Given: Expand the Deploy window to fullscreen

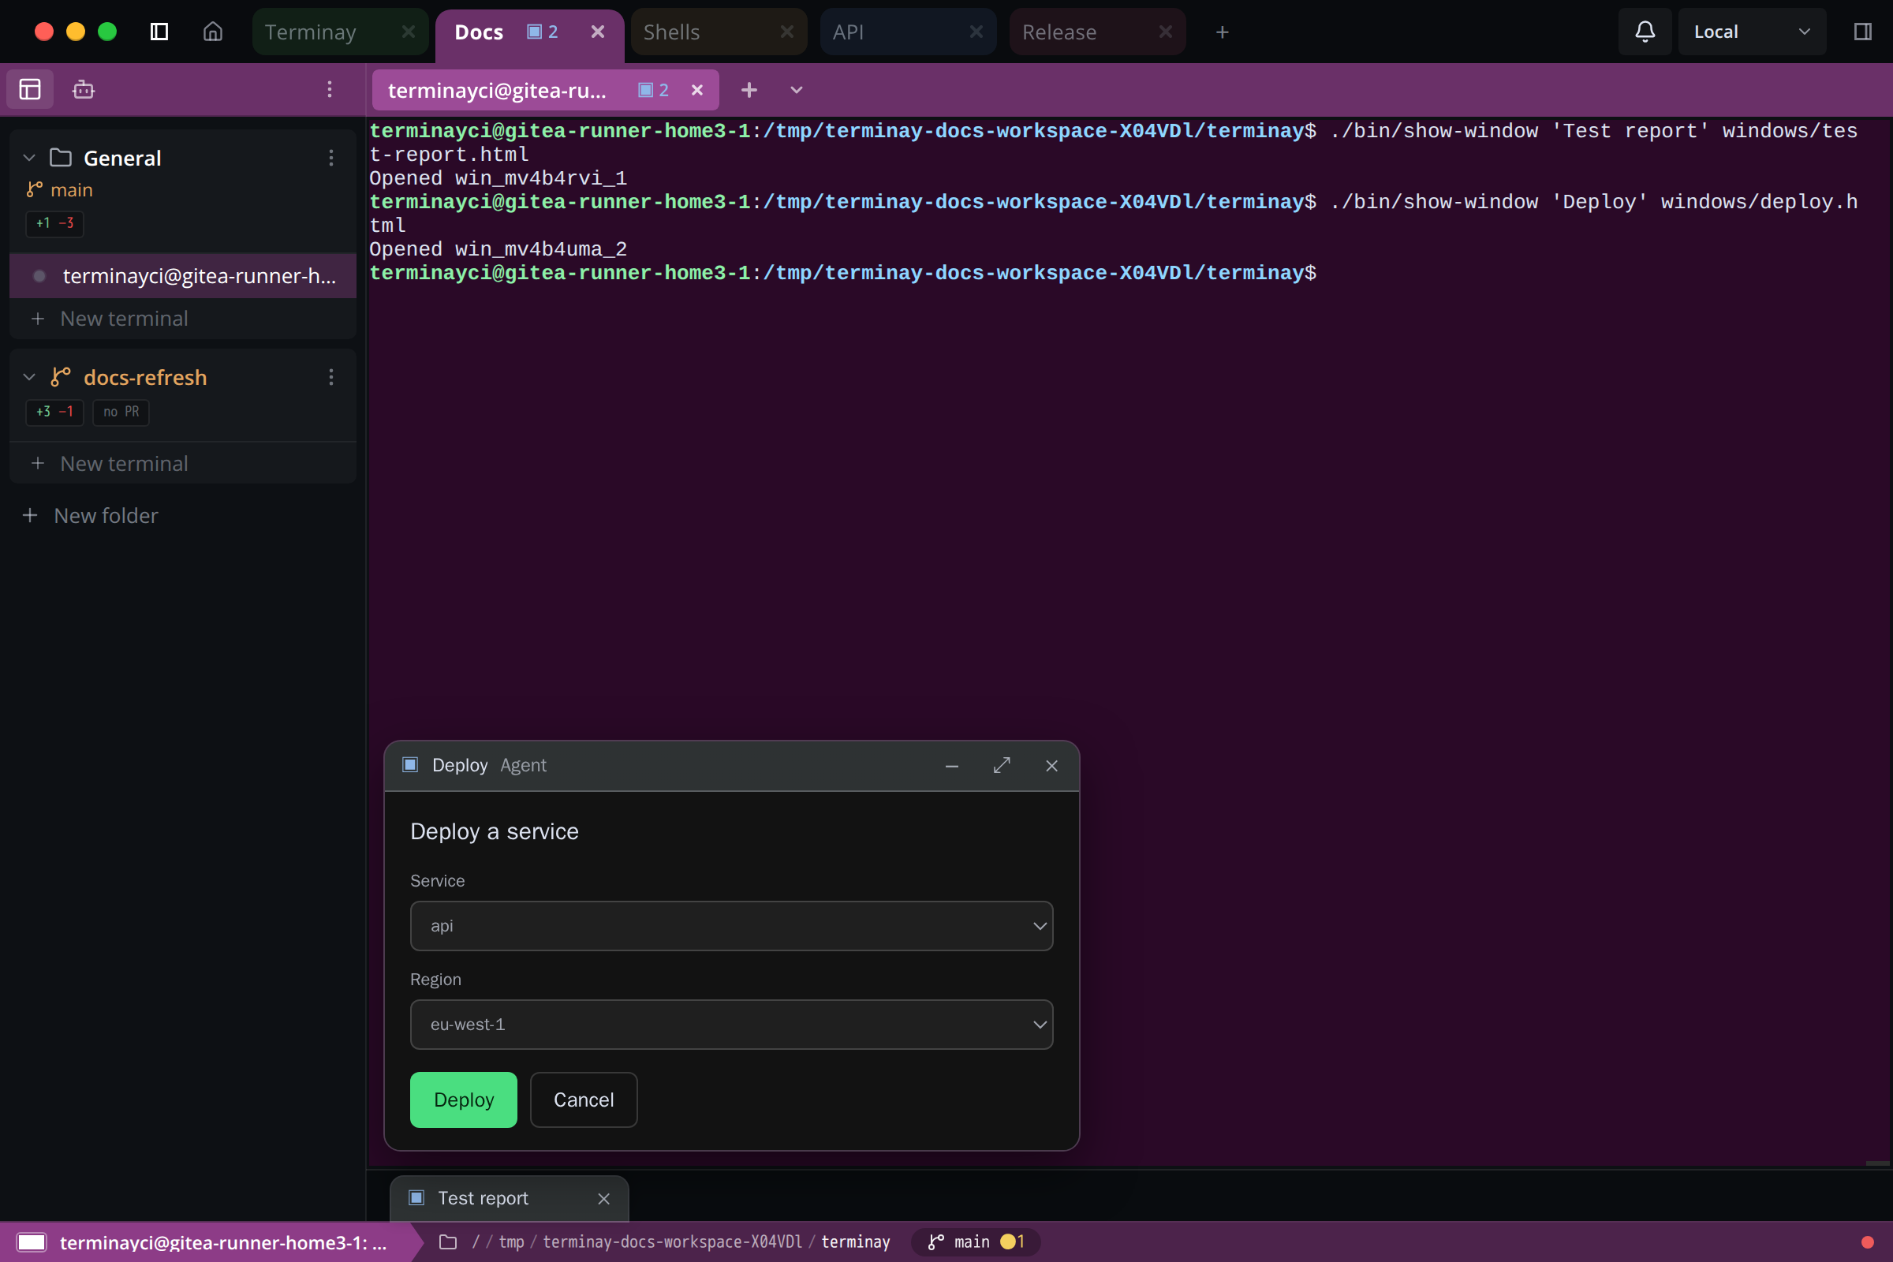Looking at the screenshot, I should pyautogui.click(x=1001, y=765).
